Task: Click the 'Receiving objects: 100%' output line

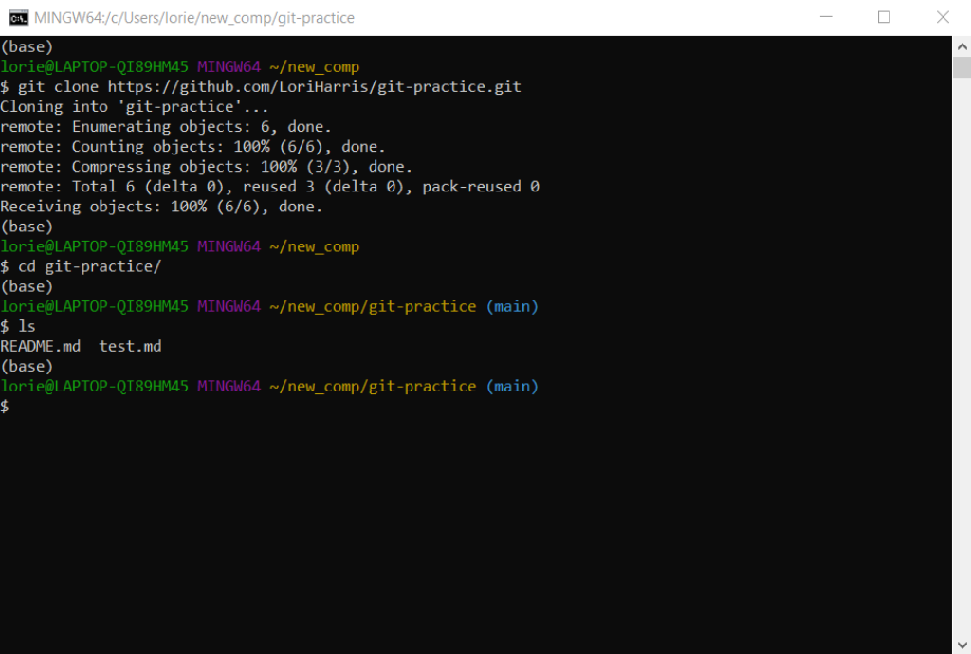Action: (x=161, y=207)
